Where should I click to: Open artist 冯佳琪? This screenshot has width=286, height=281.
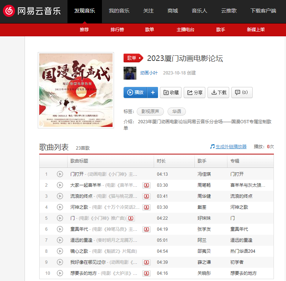click(x=204, y=174)
